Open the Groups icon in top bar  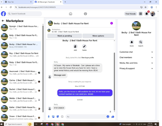[x=86, y=14]
